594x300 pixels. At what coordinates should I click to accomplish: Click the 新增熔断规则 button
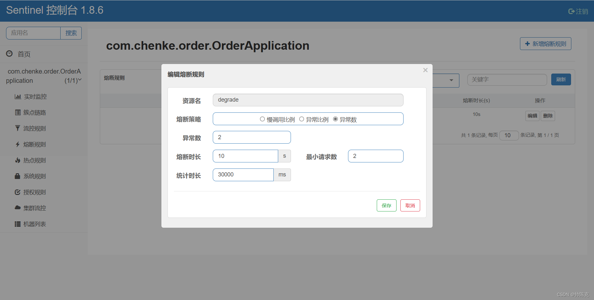point(546,44)
